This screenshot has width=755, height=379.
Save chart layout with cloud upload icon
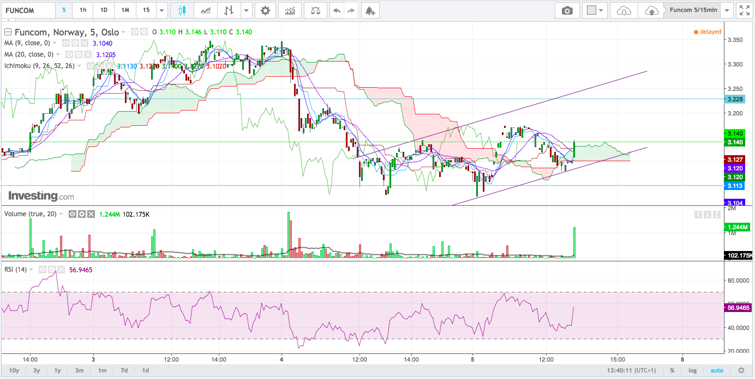tap(651, 10)
